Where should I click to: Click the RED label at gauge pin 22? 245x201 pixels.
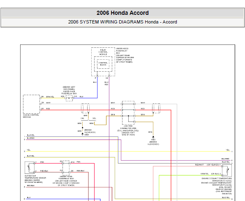pos(48,109)
